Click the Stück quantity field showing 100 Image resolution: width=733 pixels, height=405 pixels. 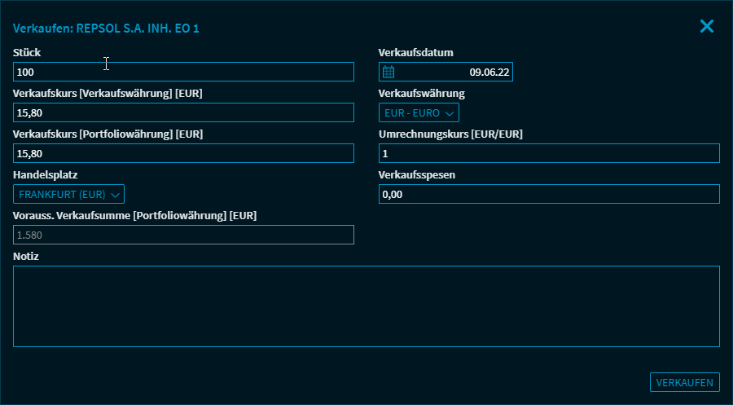(x=183, y=72)
